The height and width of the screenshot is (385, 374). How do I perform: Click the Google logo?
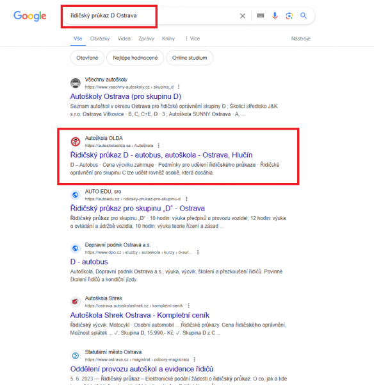[x=30, y=16]
